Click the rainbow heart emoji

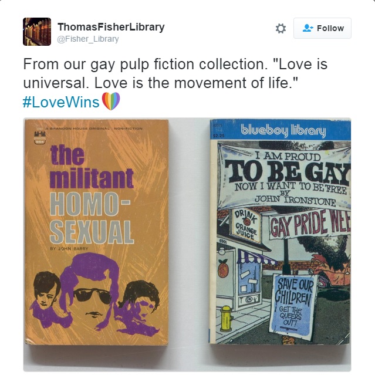coord(111,101)
